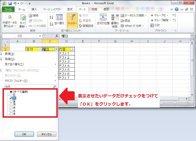Click the Excel application icon in title bar

point(4,3)
